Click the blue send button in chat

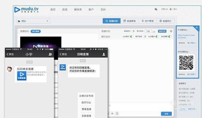click(166, 114)
